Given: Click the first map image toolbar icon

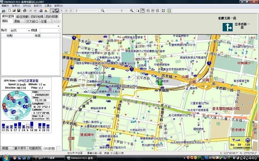Looking at the screenshot, I should coord(4,11).
